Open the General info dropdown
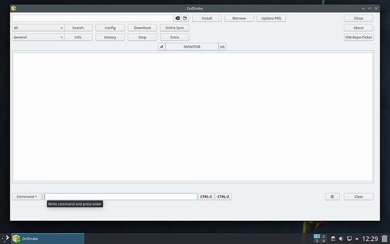390x244 pixels. [x=38, y=37]
